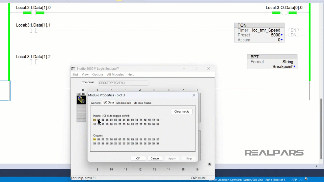Click 'Rung (End) of 3' status text
324x182 pixels.
point(275,180)
